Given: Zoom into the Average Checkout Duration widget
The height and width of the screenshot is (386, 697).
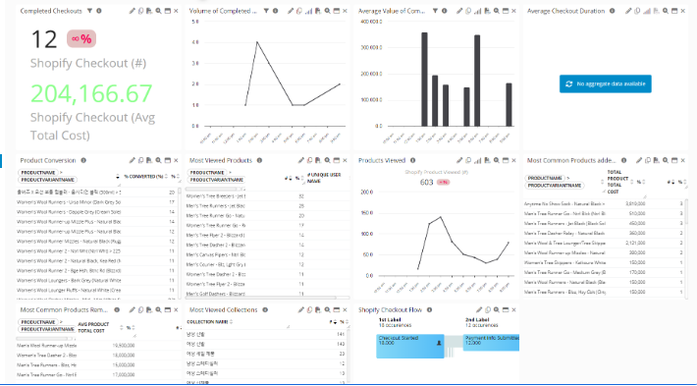Looking at the screenshot, I should [x=665, y=11].
